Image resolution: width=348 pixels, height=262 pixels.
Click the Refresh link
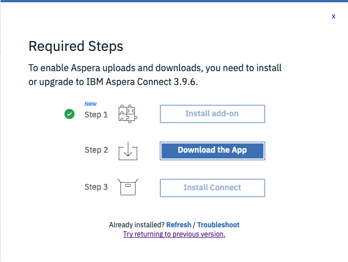point(179,224)
